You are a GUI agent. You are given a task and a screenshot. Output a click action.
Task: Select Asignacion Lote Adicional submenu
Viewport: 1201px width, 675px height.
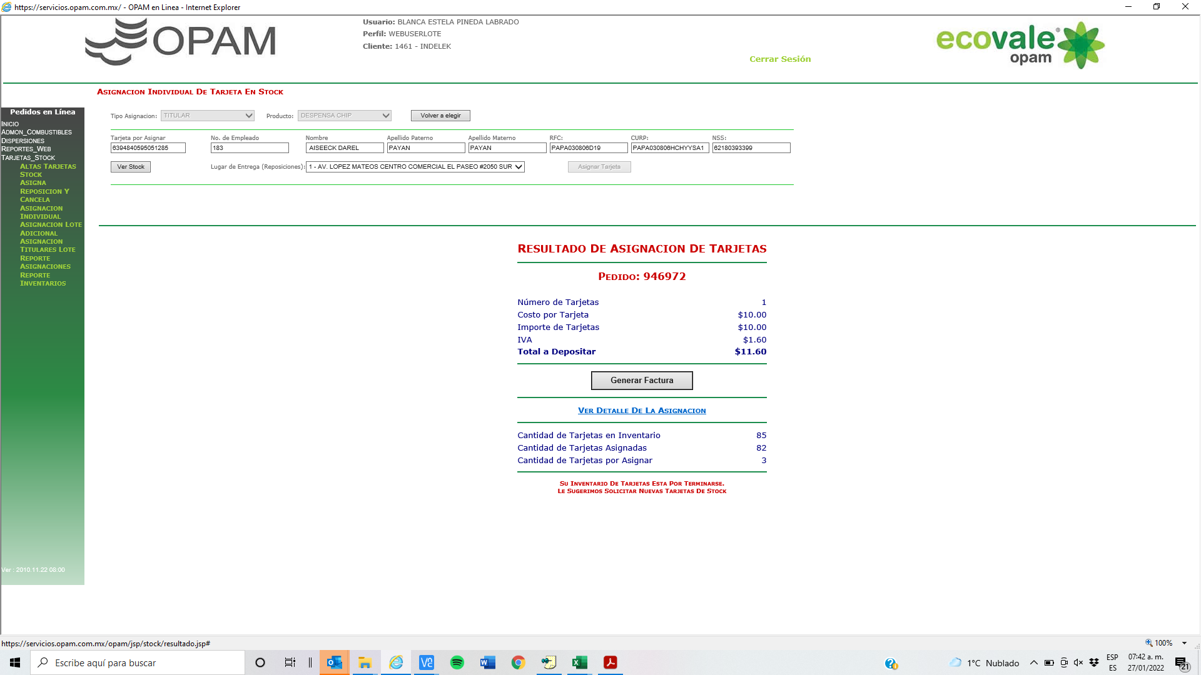point(51,229)
